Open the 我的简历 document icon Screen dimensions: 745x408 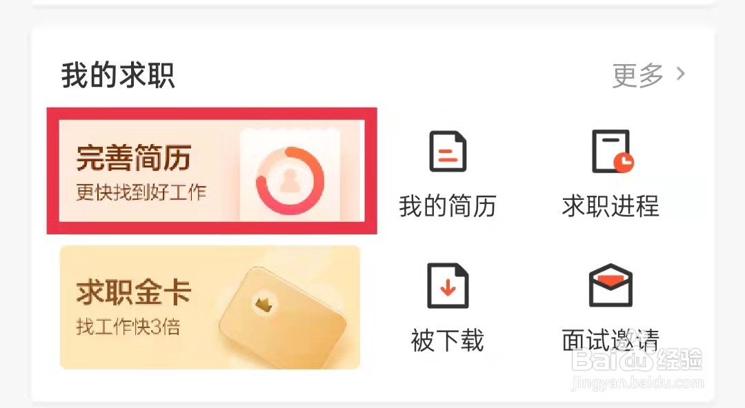(448, 151)
